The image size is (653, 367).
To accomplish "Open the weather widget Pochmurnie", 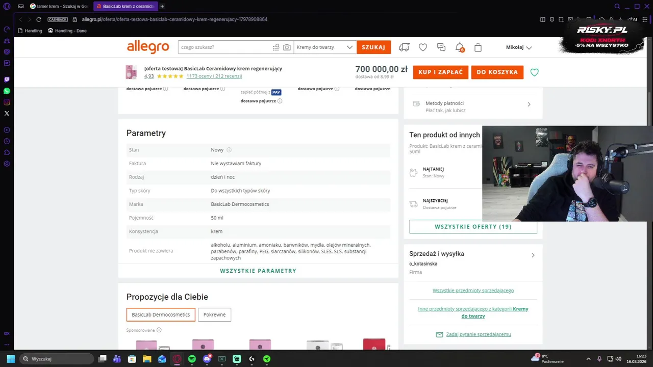I will pyautogui.click(x=548, y=359).
